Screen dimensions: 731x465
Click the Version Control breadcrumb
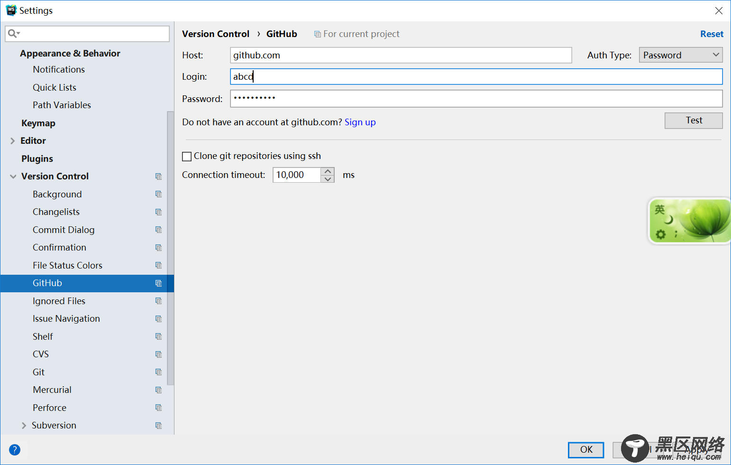pos(216,34)
